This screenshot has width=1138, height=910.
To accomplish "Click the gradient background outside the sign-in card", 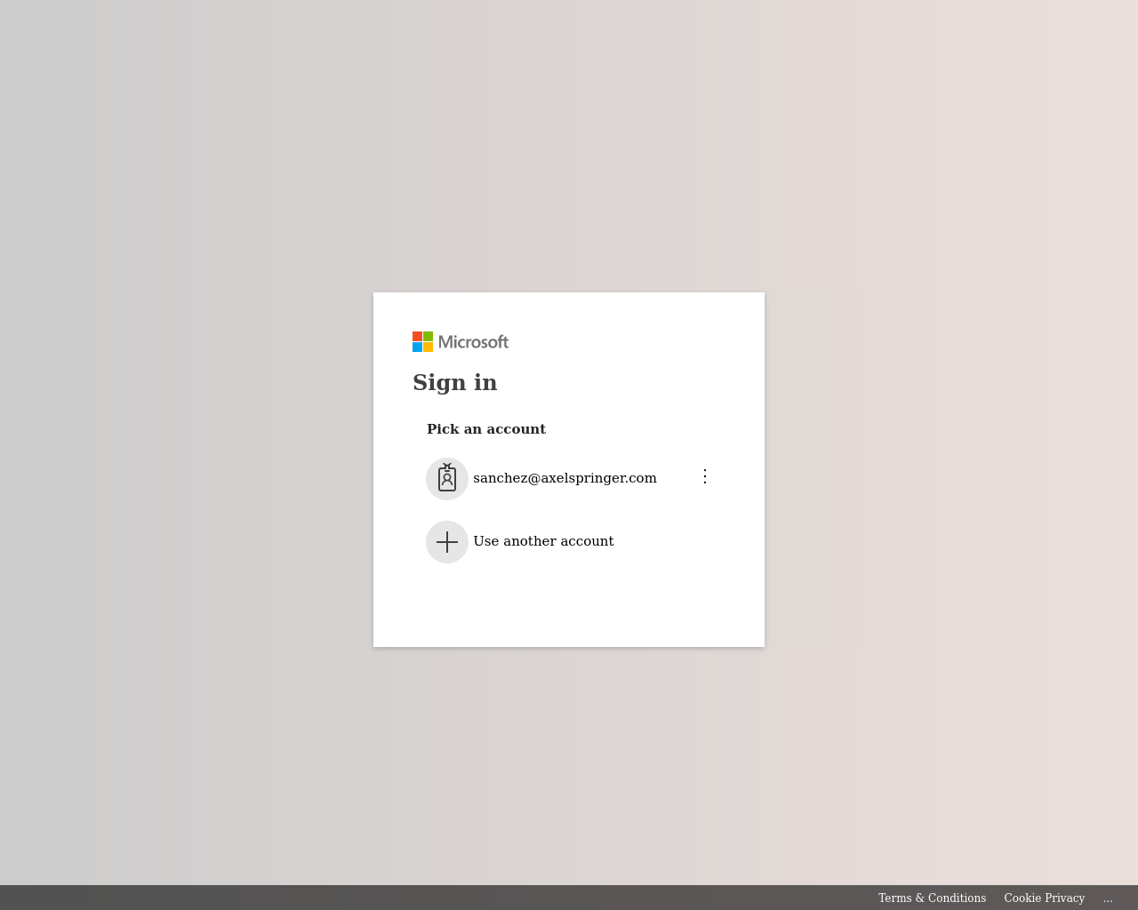I will click(x=178, y=444).
